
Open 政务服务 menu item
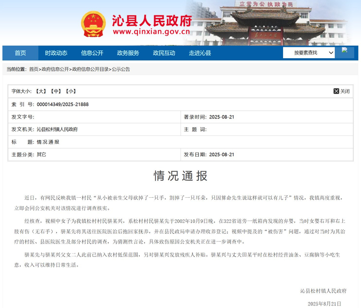[x=128, y=53]
